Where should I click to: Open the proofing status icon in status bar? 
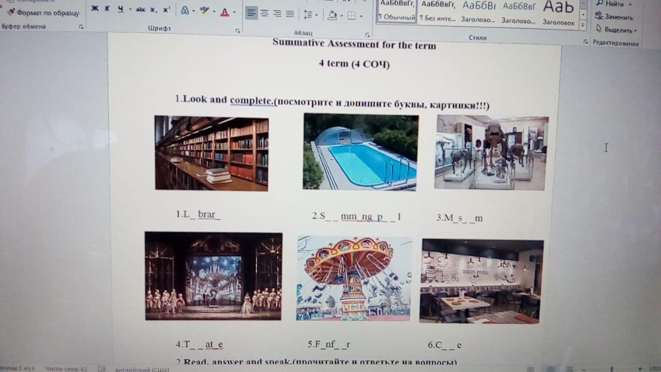[x=103, y=369]
